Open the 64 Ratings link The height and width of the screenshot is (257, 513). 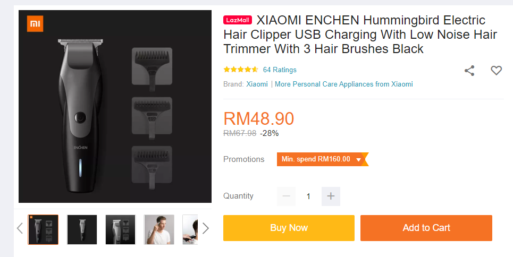pyautogui.click(x=280, y=70)
